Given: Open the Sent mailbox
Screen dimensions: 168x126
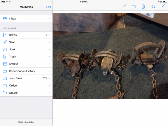Looking at the screenshot, I should pos(26,42).
